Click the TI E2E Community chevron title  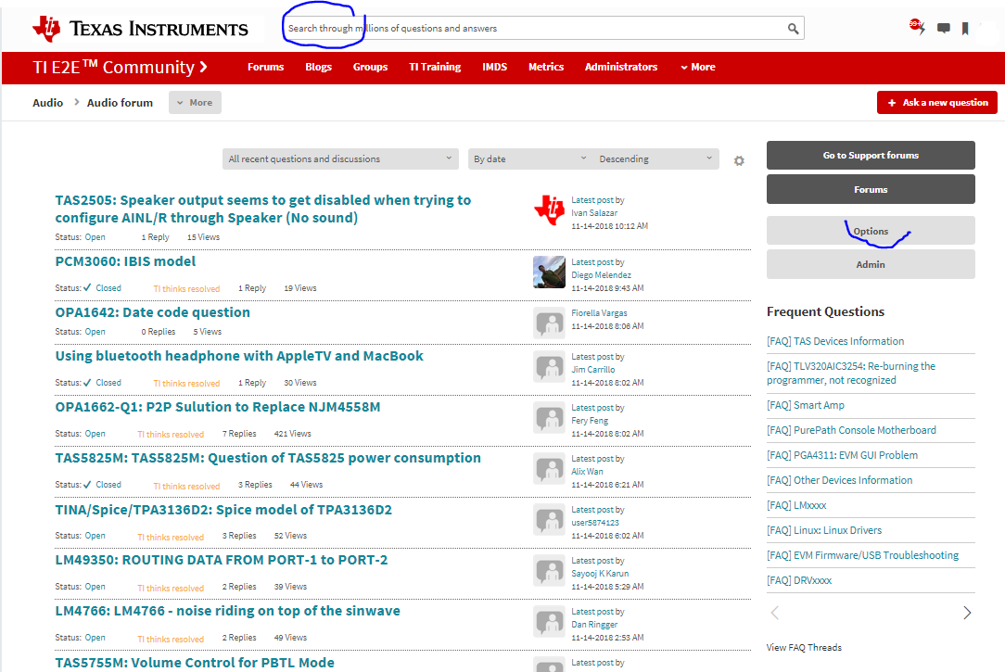click(120, 68)
